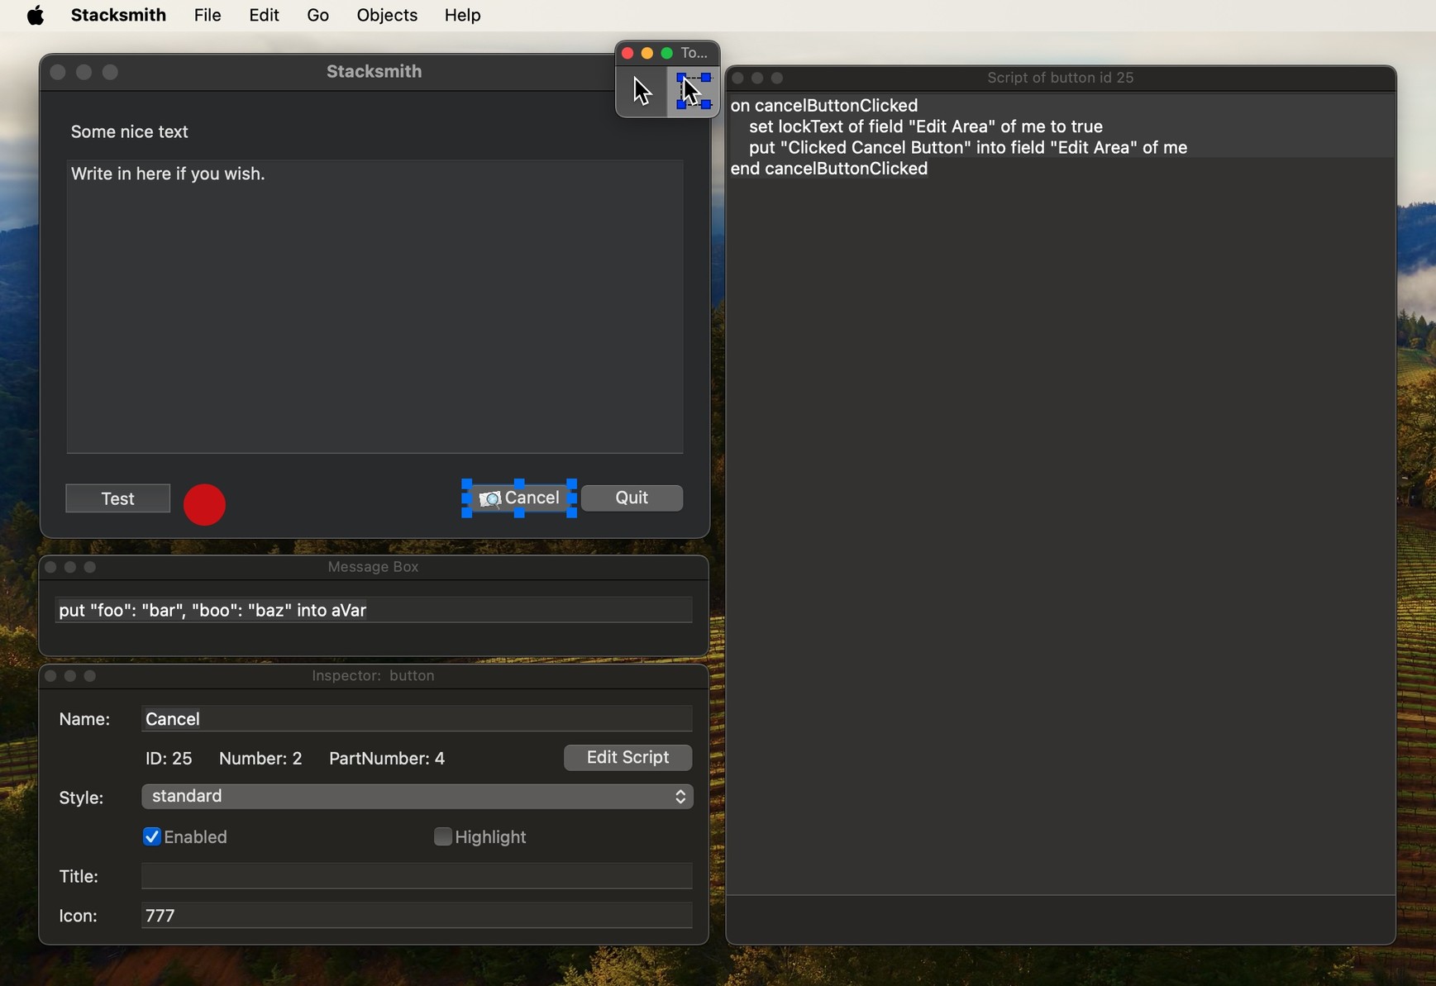Open the Go menu

click(317, 15)
